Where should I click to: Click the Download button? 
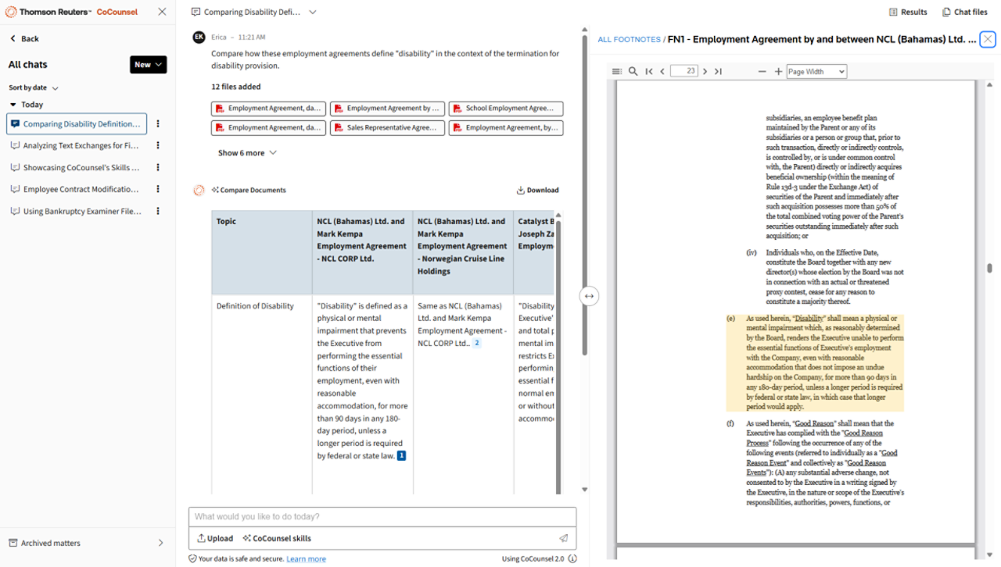[537, 190]
